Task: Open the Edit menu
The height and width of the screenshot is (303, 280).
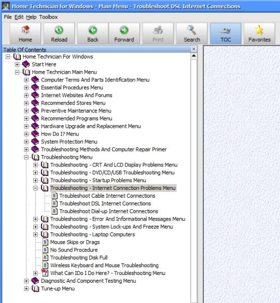Action: (19, 17)
